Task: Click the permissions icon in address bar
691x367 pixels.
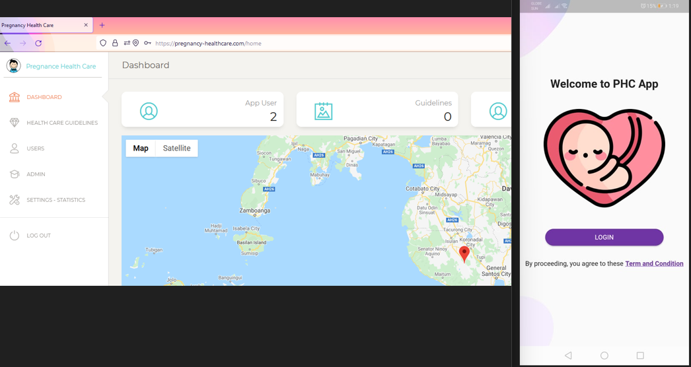Action: [127, 43]
